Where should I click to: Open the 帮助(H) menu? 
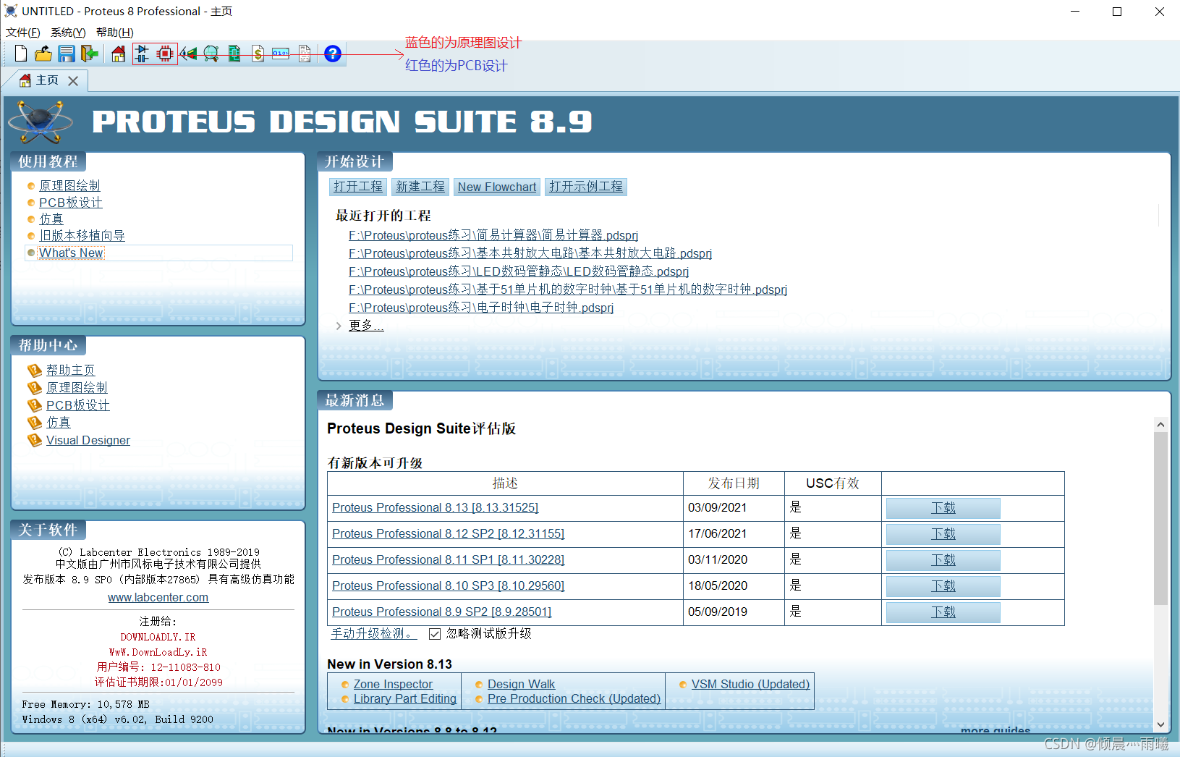pyautogui.click(x=114, y=33)
